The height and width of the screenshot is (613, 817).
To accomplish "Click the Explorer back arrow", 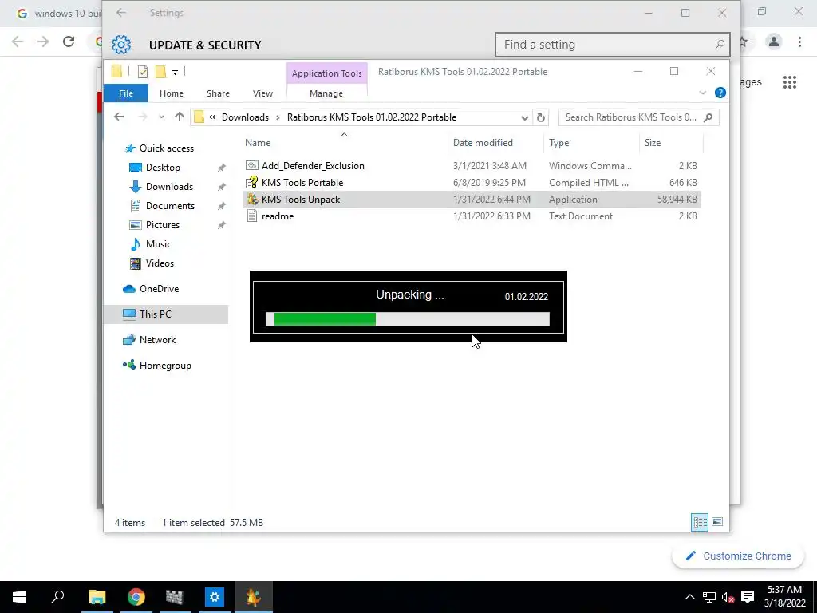I will pyautogui.click(x=119, y=117).
